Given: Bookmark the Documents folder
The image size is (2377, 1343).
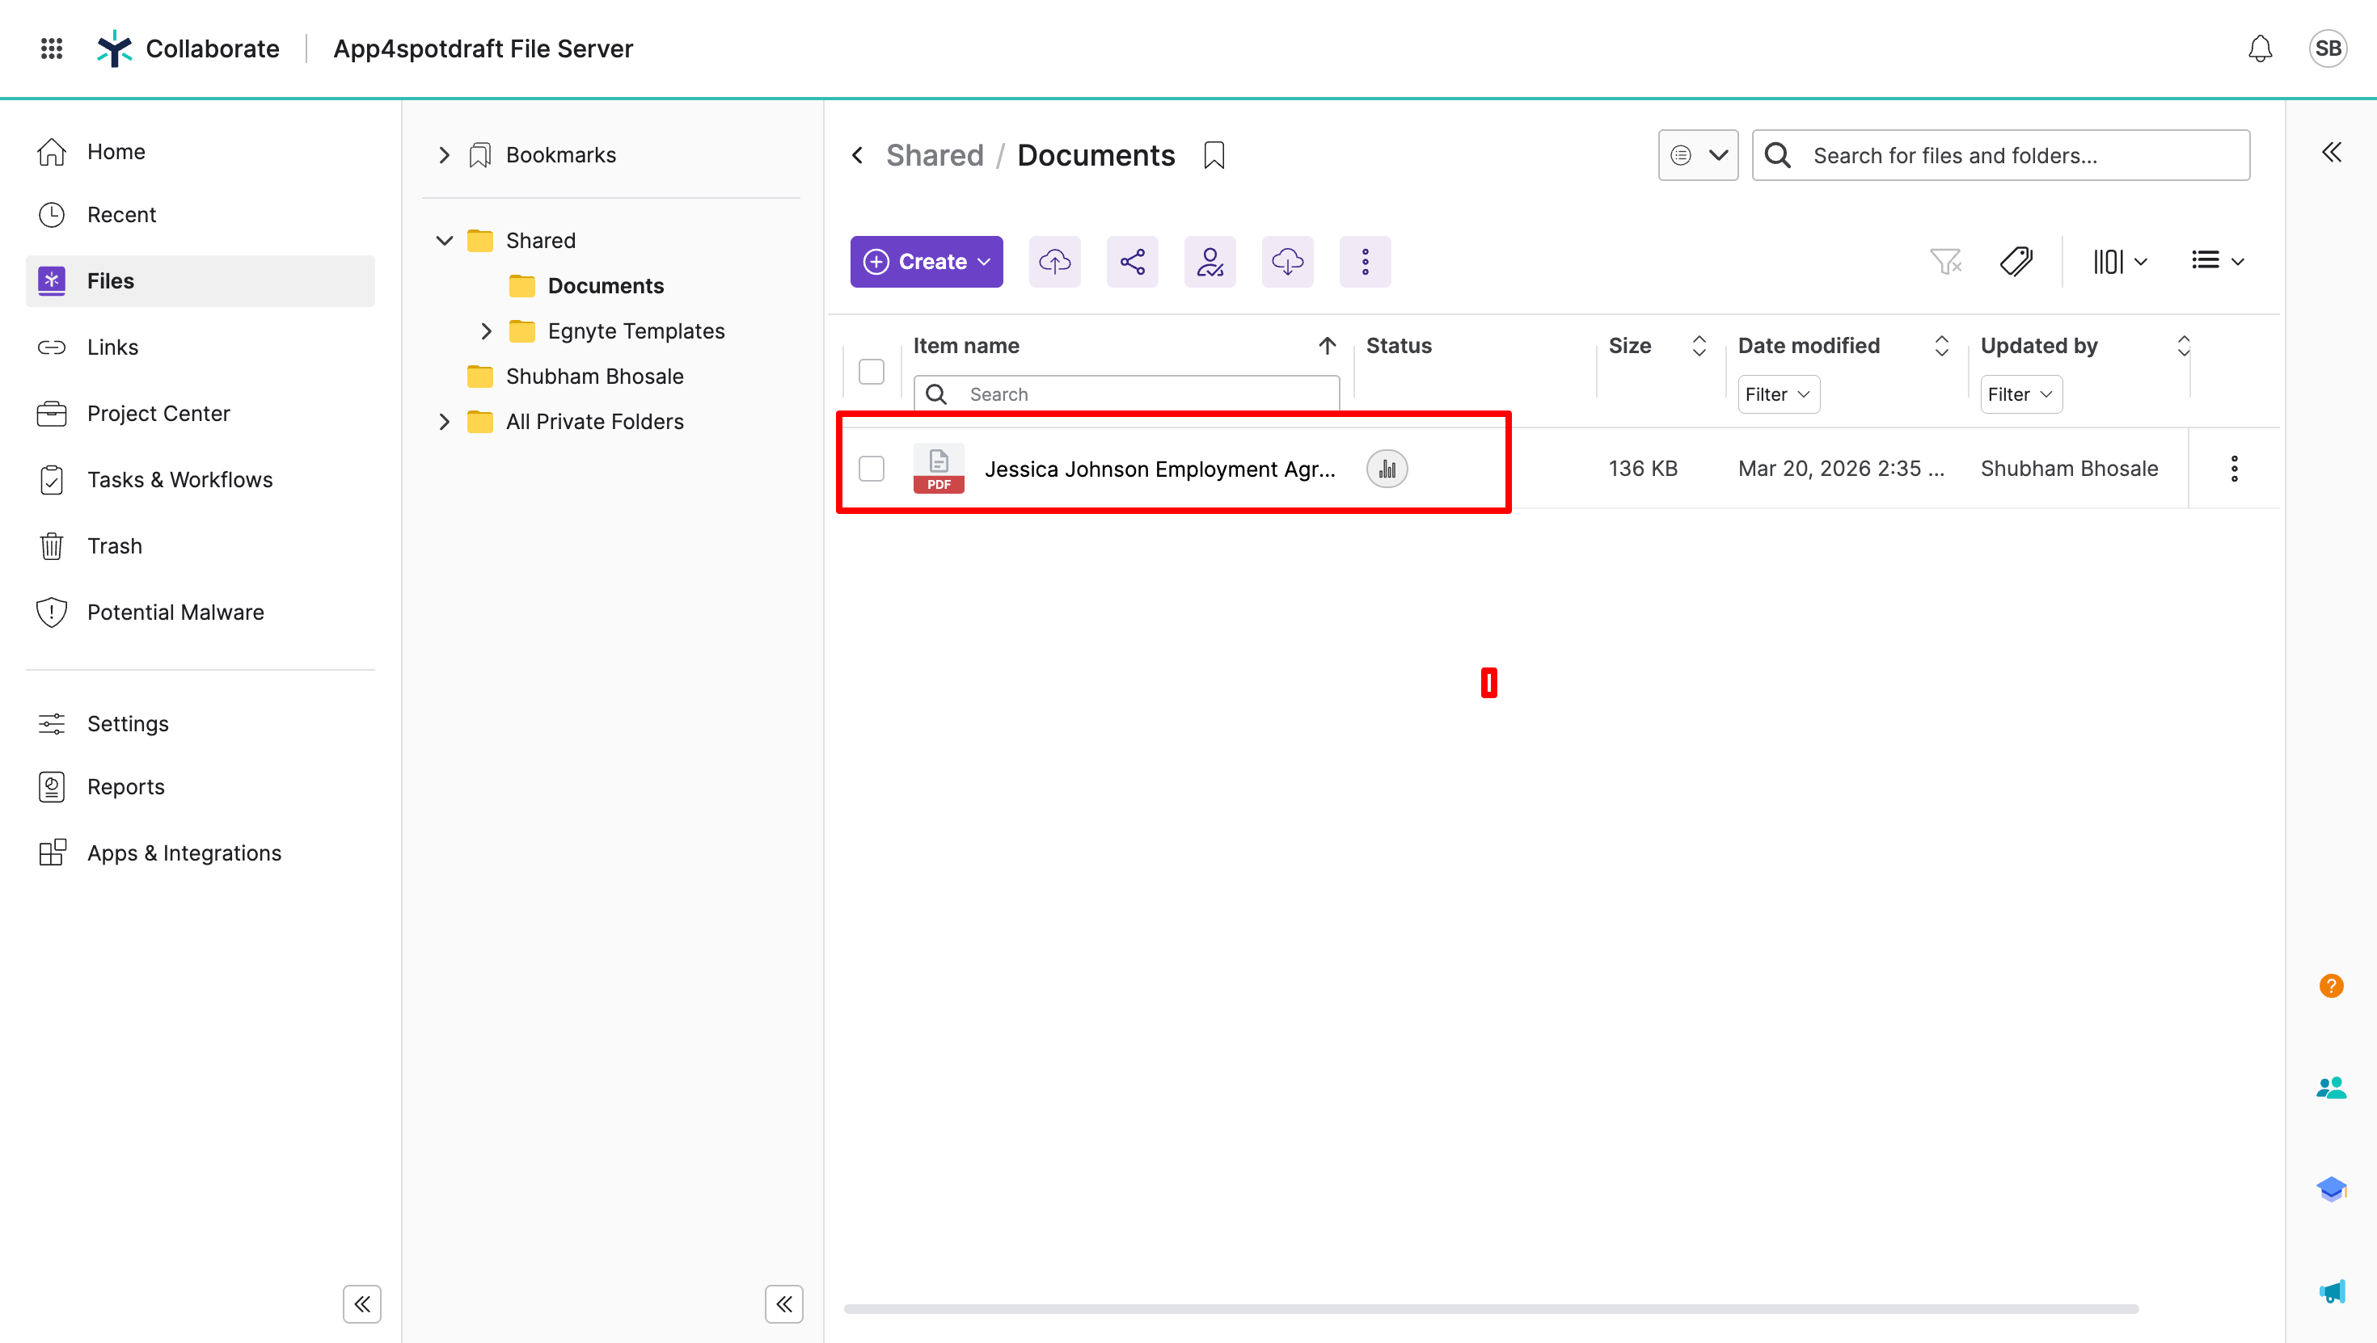Looking at the screenshot, I should [1214, 155].
